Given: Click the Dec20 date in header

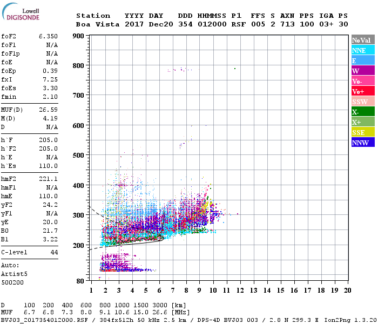Looking at the screenshot, I should pos(161,24).
